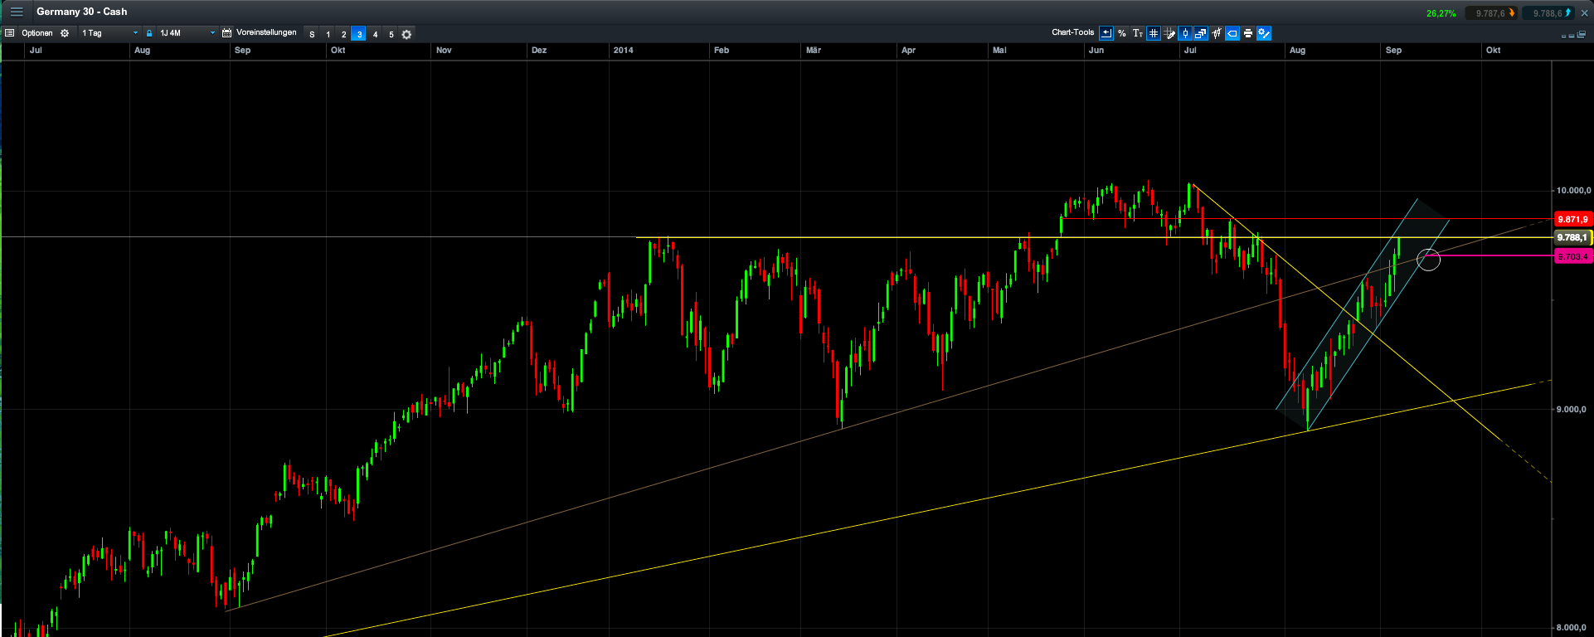The image size is (1594, 637).
Task: Click the Germany 30 - Cash title
Action: coord(82,12)
